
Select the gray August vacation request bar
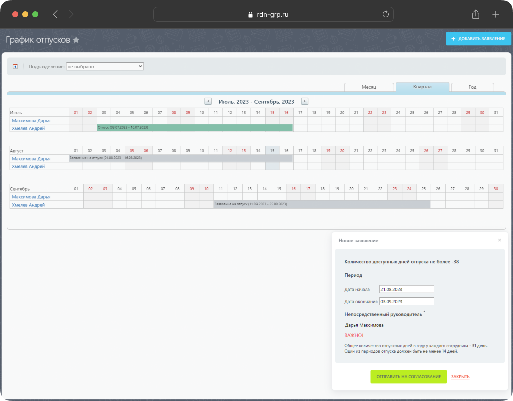tap(180, 158)
